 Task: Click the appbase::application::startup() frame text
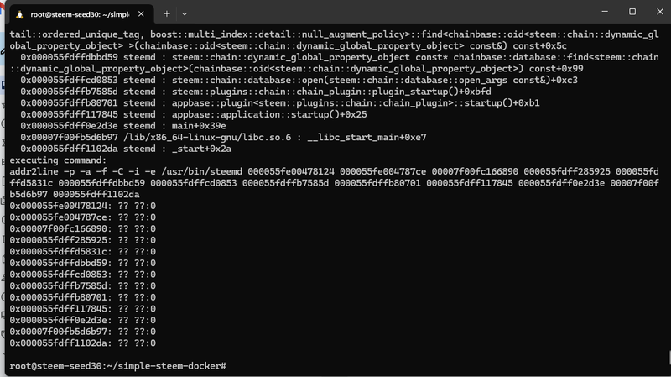[x=268, y=113]
